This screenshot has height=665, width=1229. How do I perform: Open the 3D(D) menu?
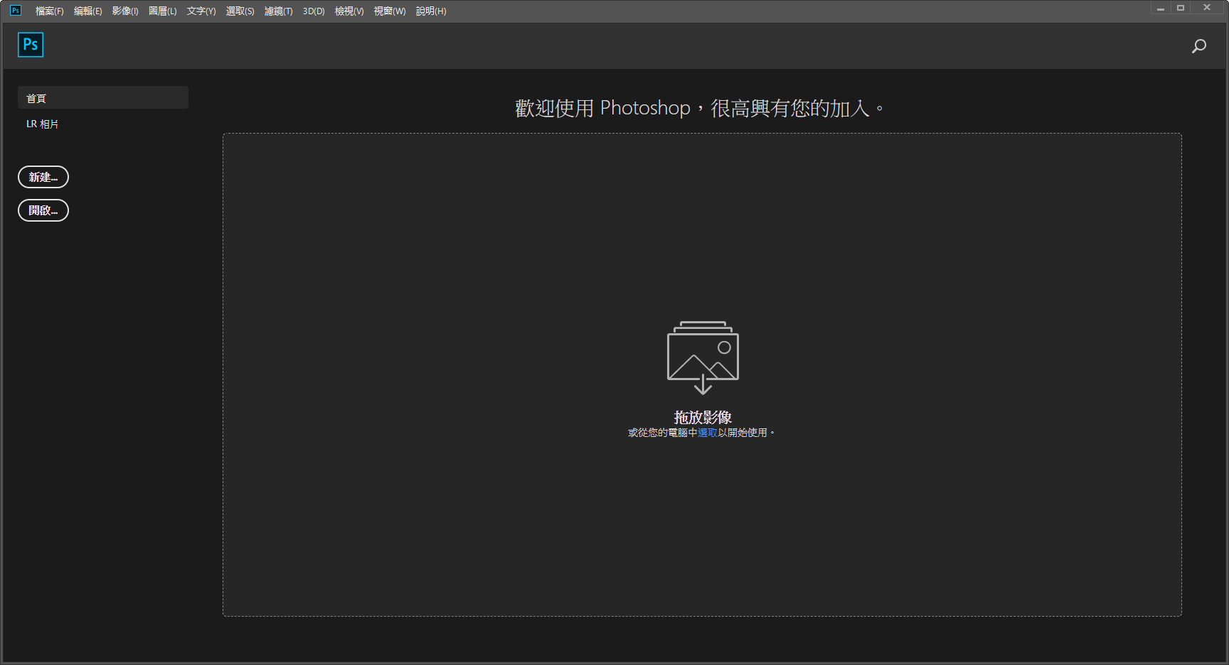[314, 11]
